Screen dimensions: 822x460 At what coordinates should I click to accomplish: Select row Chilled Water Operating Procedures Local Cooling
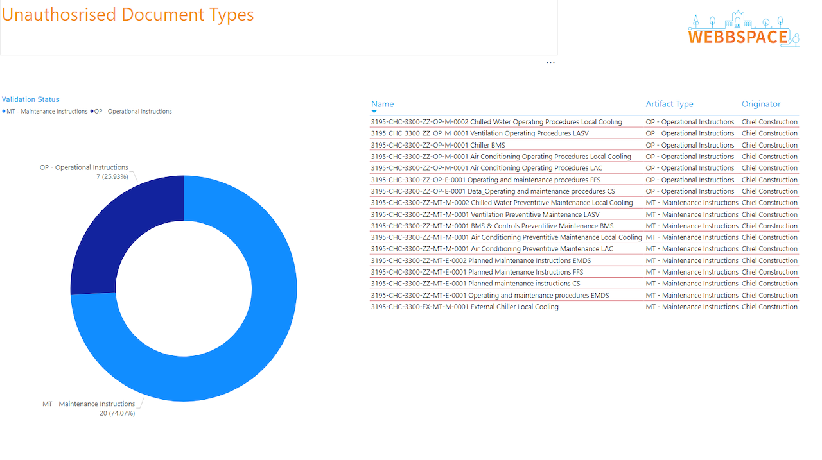(584, 122)
